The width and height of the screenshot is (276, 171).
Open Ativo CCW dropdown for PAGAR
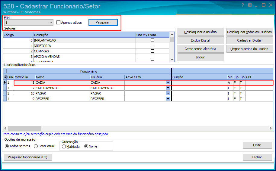168,93
